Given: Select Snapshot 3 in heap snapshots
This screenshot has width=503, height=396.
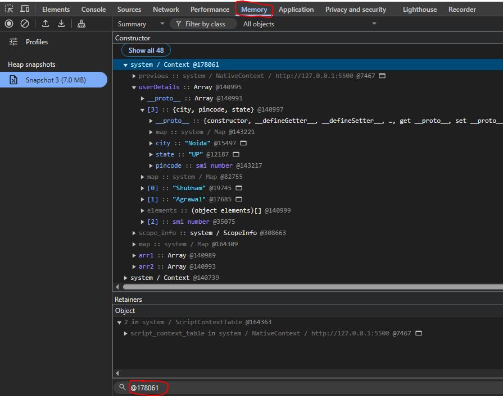Looking at the screenshot, I should 53,80.
